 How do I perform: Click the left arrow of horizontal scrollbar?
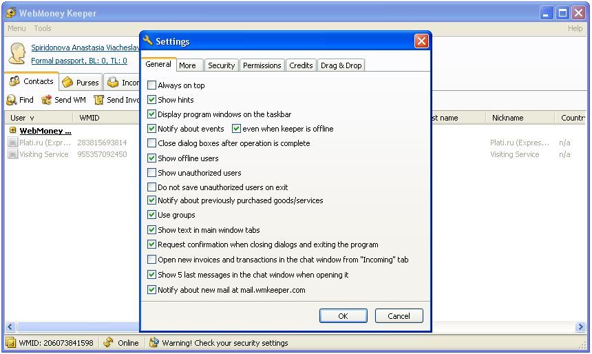[10, 327]
